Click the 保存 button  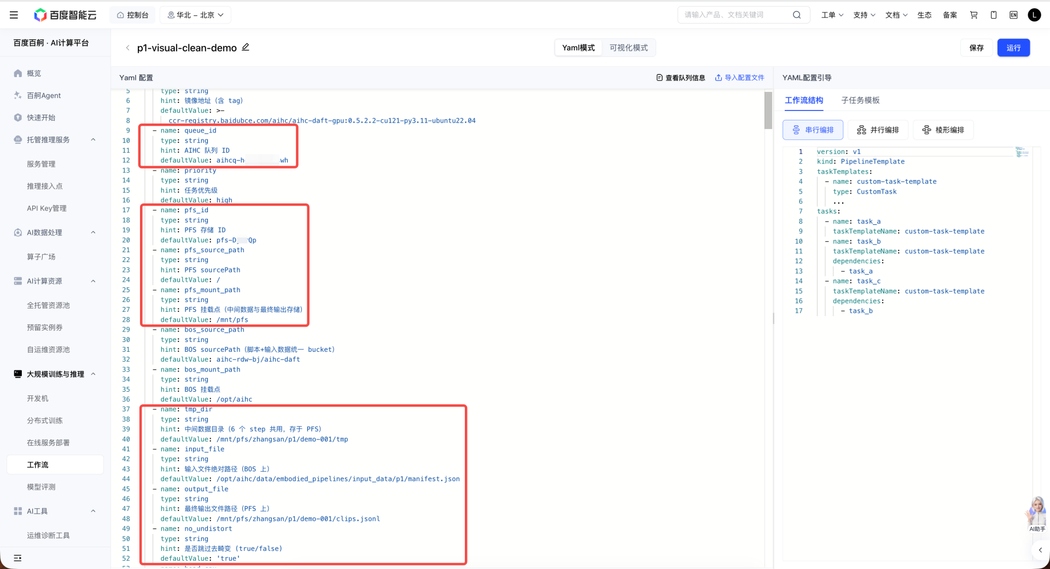(976, 48)
